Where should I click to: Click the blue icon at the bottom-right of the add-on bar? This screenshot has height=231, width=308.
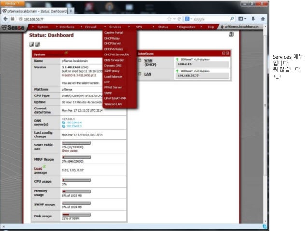click(265, 226)
